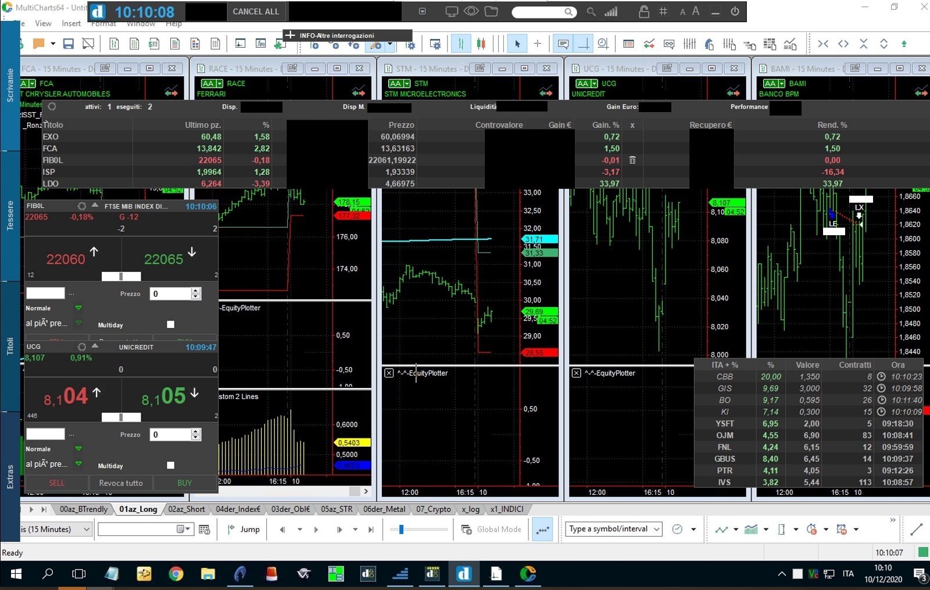The width and height of the screenshot is (930, 590).
Task: Click 'INFO-Altre interrogazioni' button
Action: pyautogui.click(x=348, y=35)
